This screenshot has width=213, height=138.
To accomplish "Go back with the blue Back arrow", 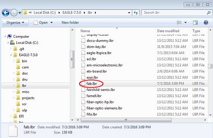I will coord(5,13).
